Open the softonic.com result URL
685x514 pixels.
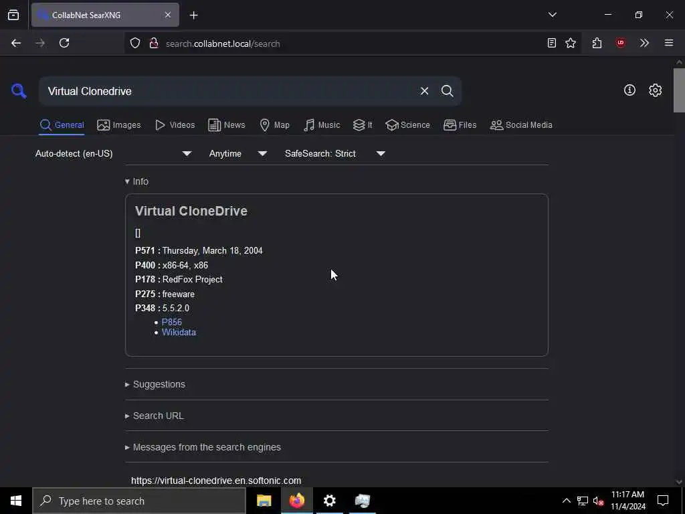tap(216, 481)
